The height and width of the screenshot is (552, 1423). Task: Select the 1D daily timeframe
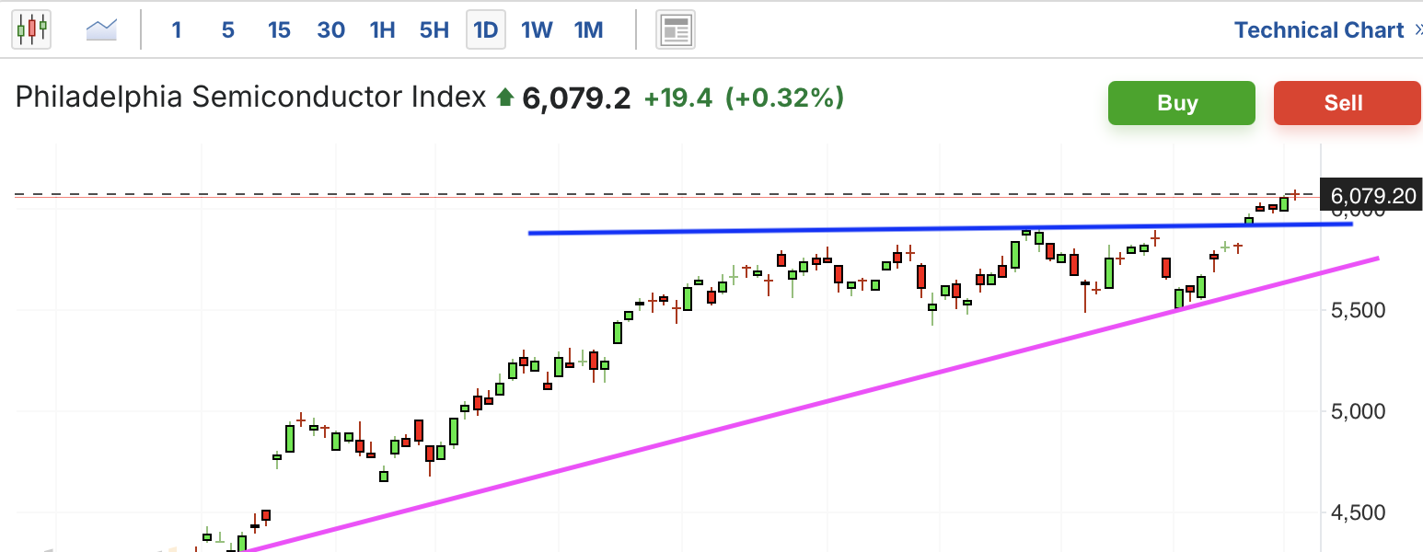coord(485,30)
